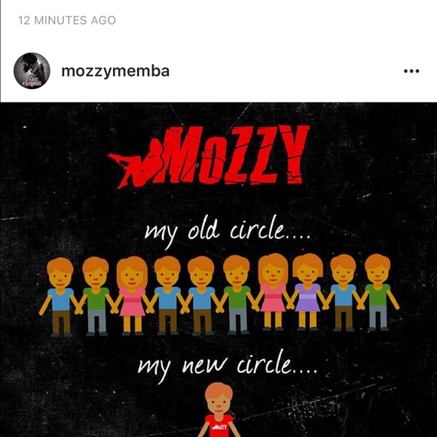Tap the first blue-shirt emoji person on left
The height and width of the screenshot is (437, 437).
pyautogui.click(x=60, y=297)
